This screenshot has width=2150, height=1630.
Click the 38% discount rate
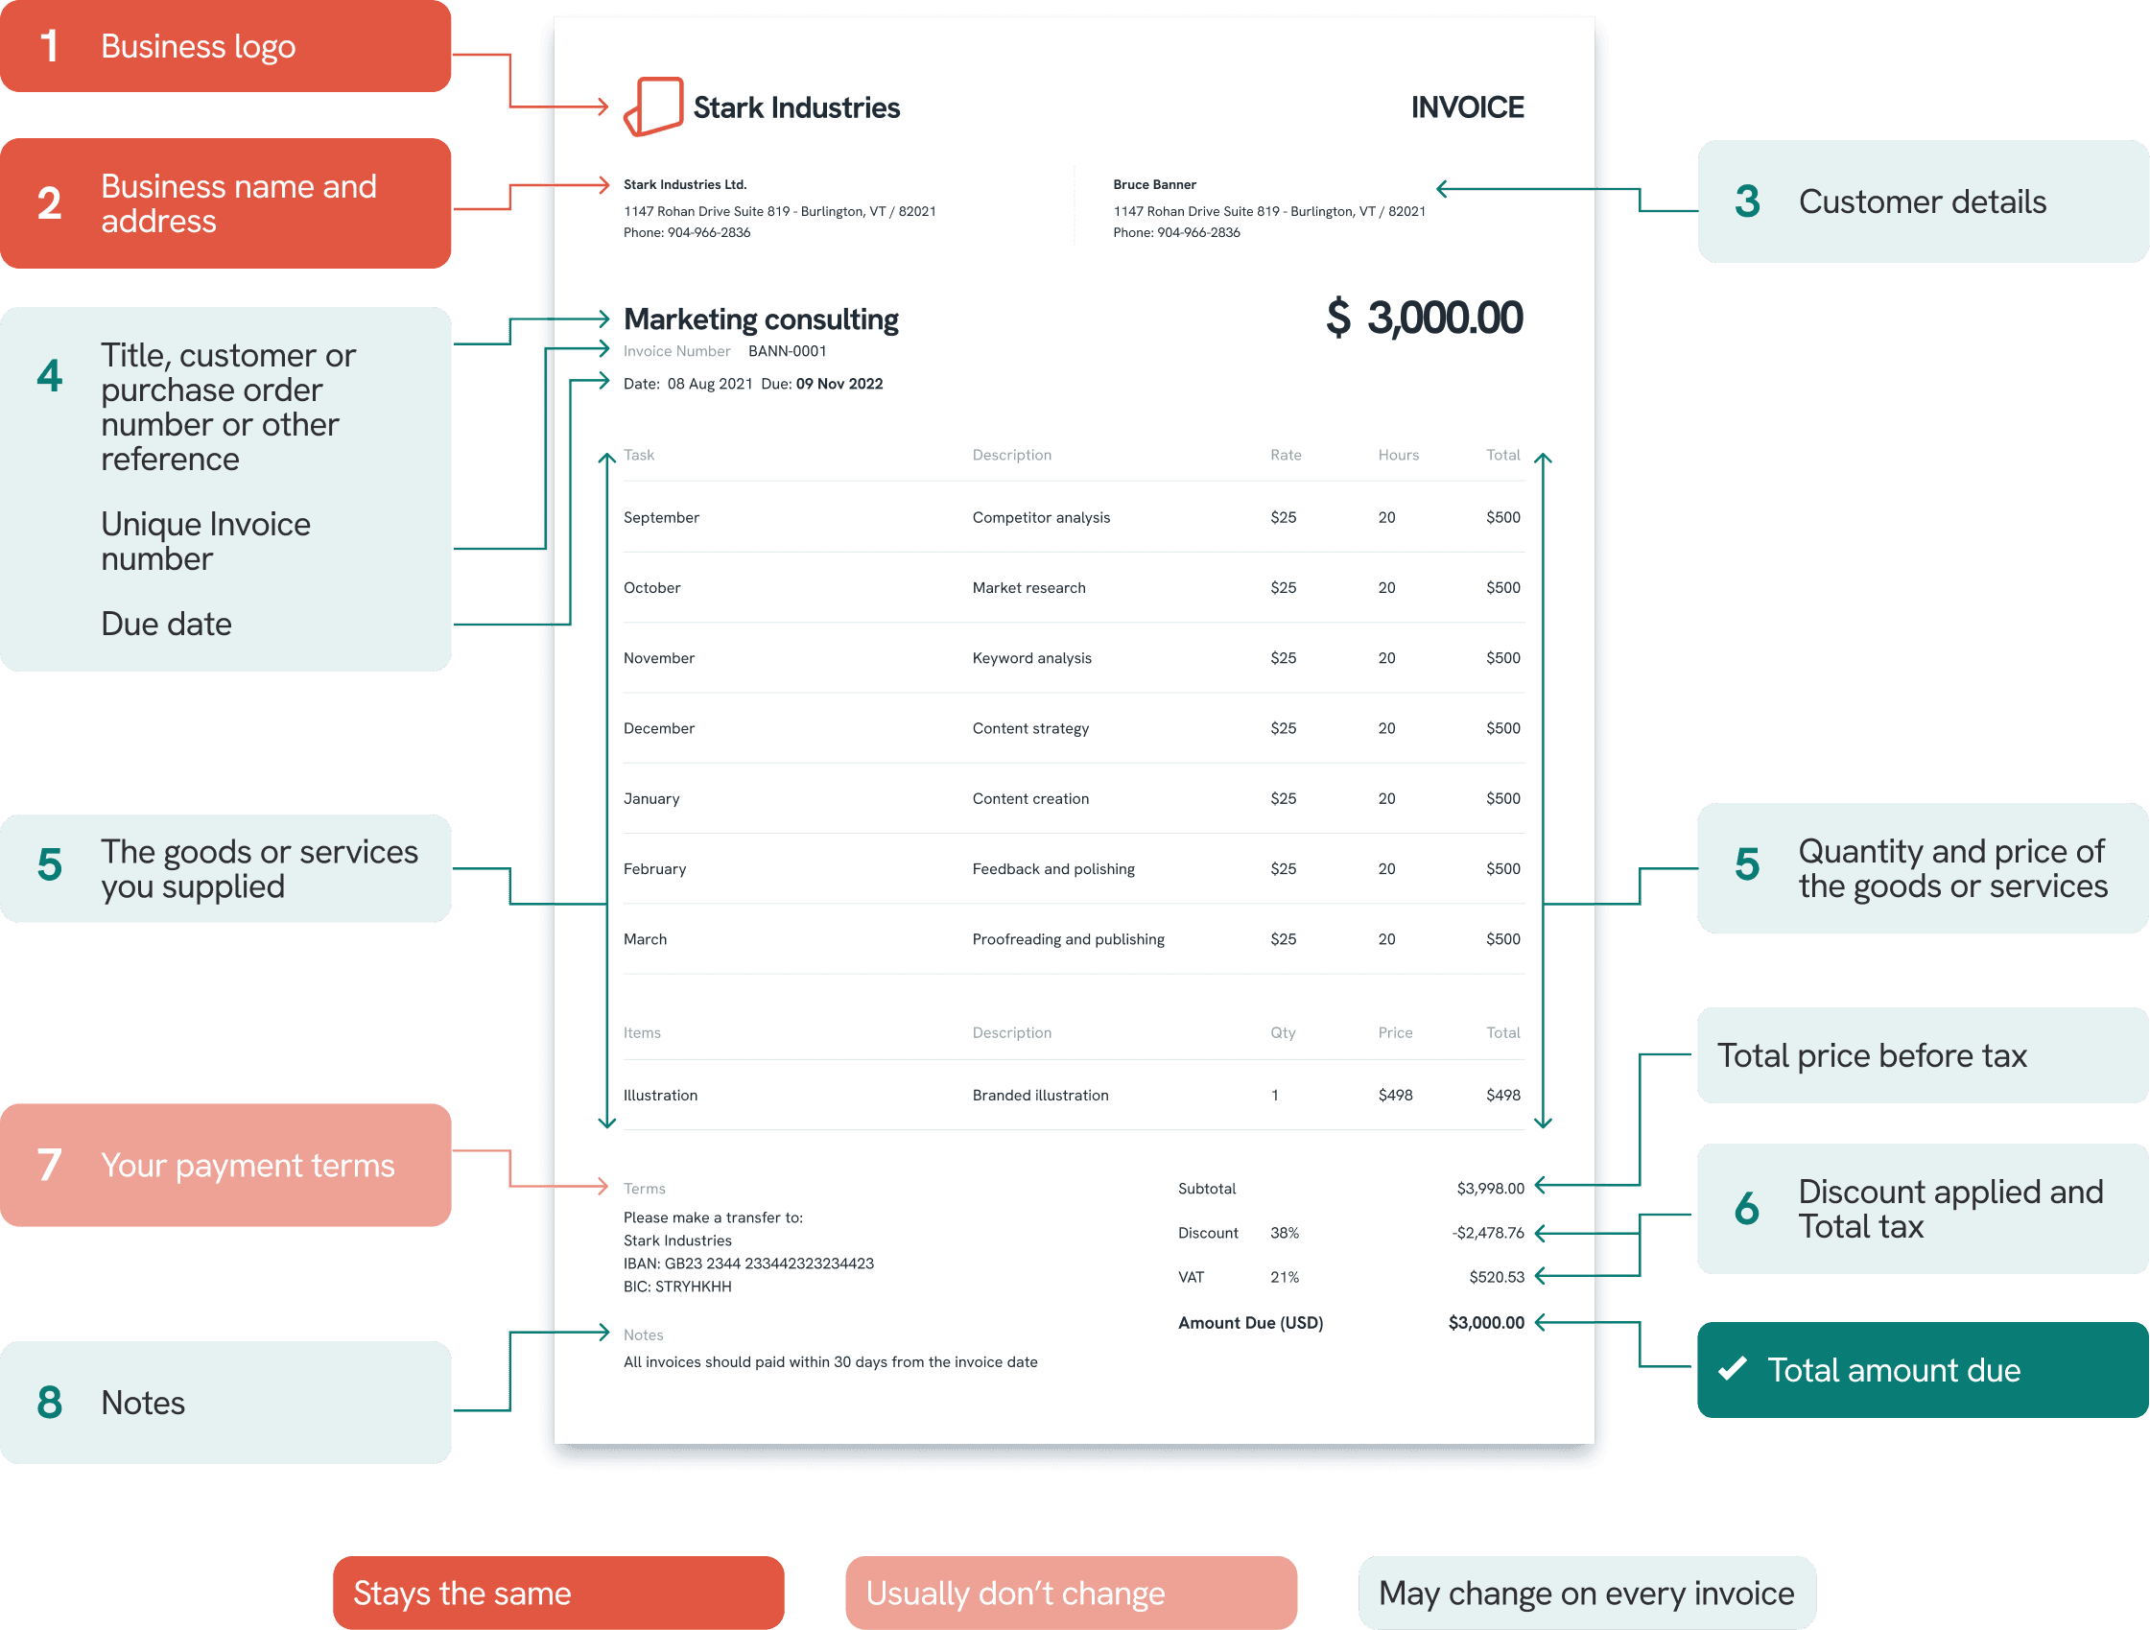pos(1285,1233)
